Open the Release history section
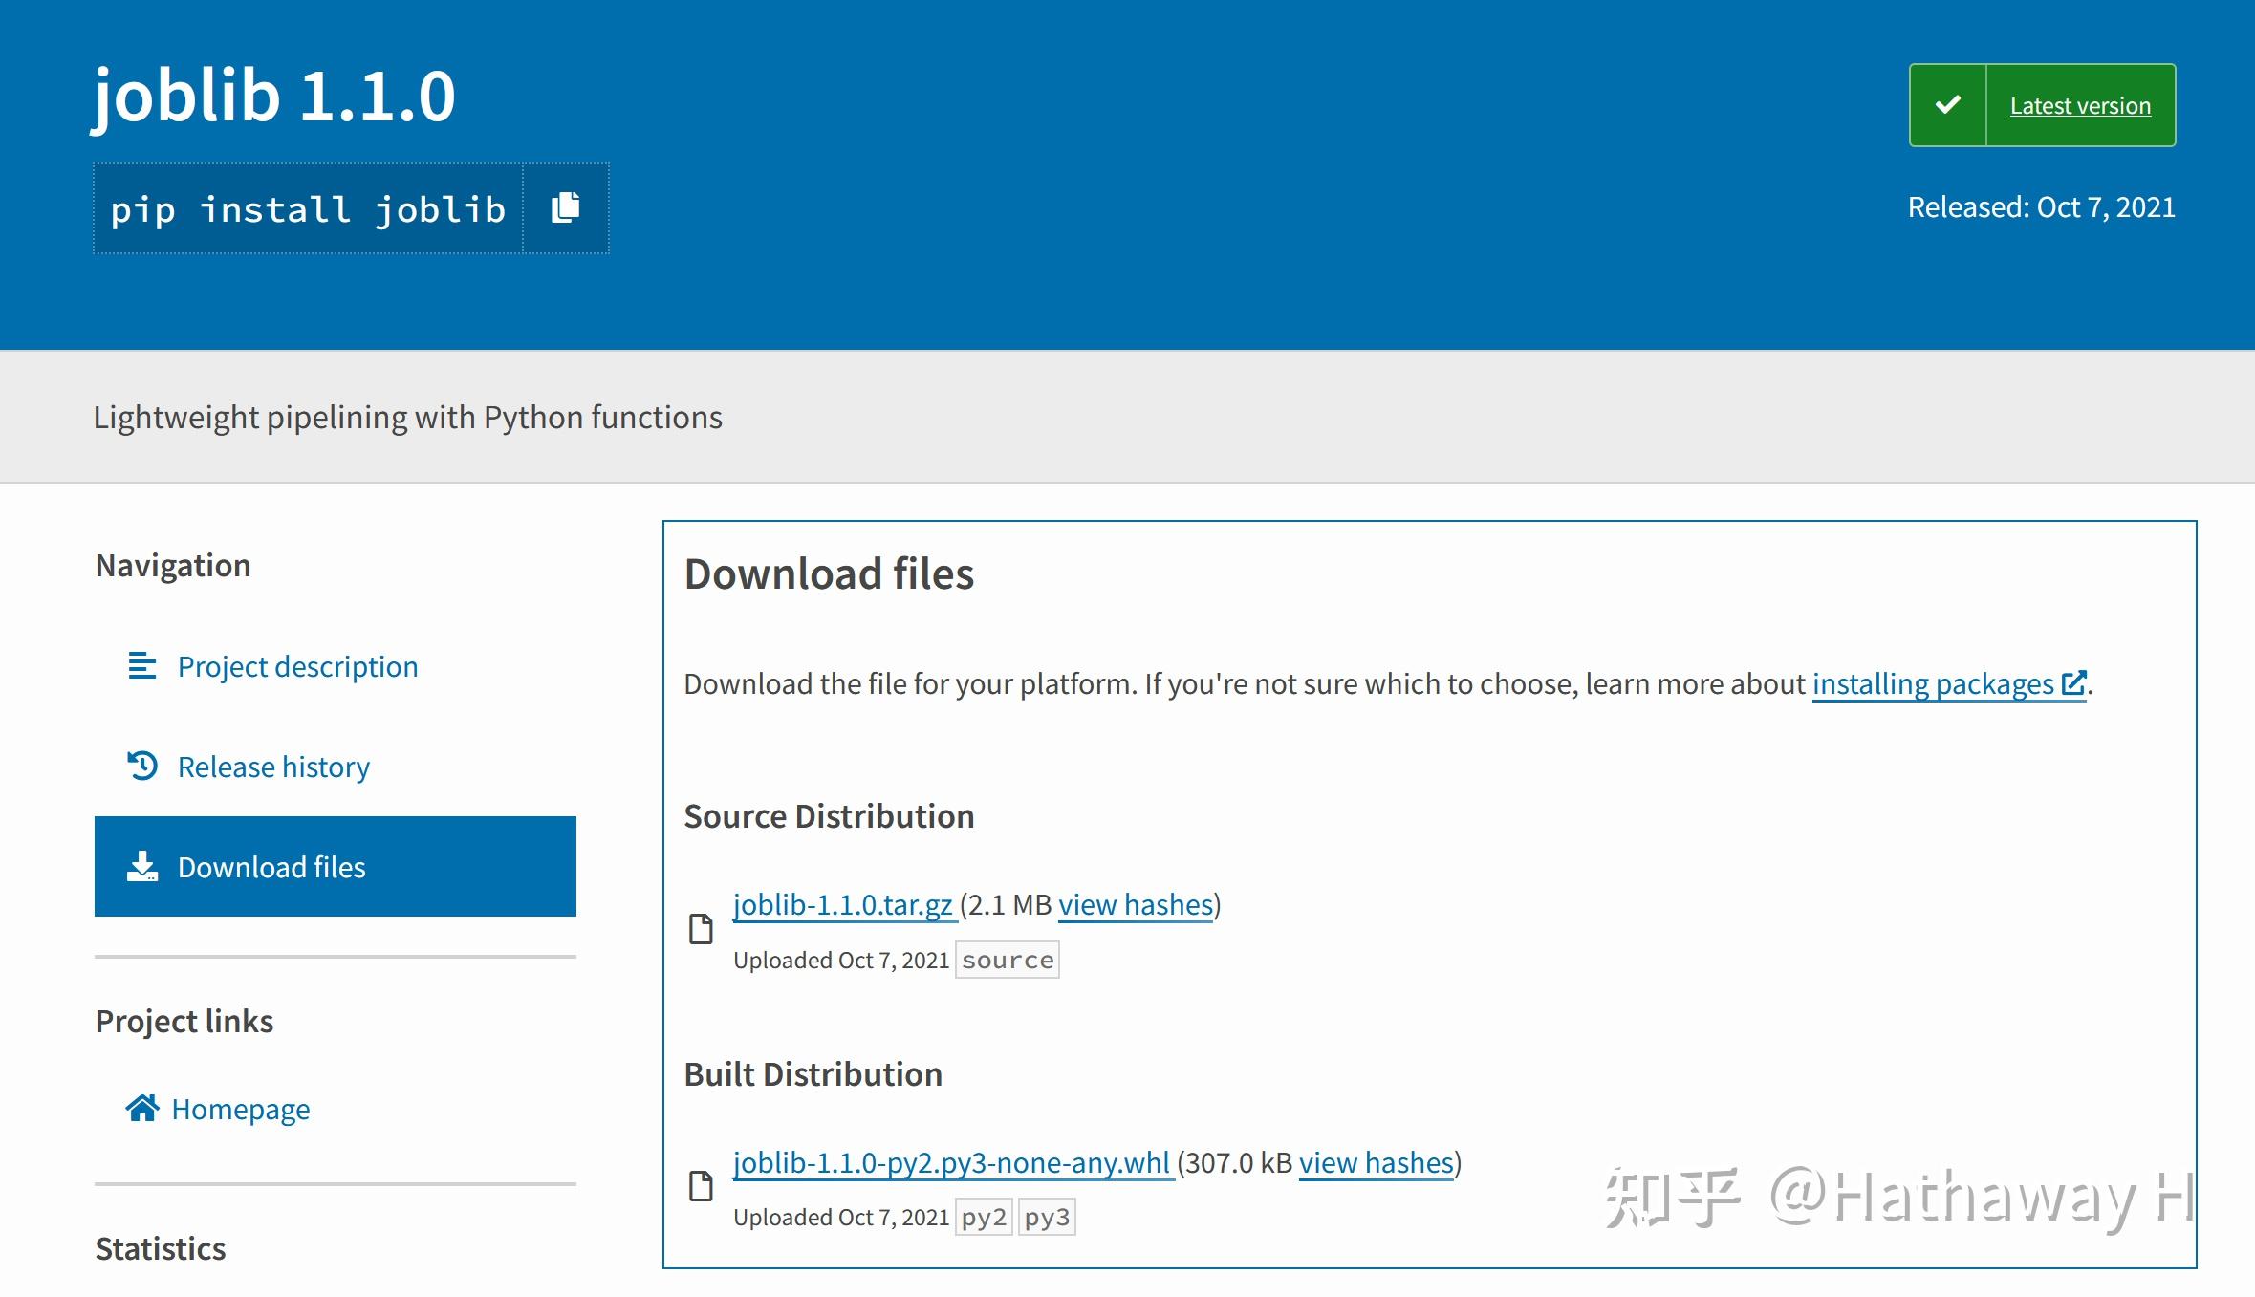2255x1297 pixels. point(273,766)
